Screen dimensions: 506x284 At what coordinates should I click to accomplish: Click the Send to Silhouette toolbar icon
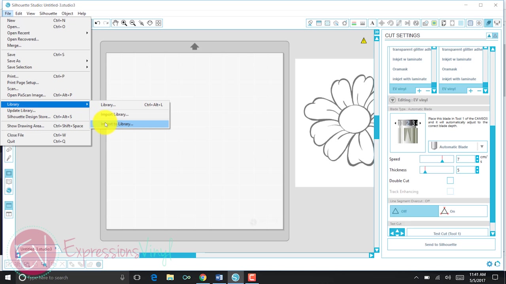497,23
